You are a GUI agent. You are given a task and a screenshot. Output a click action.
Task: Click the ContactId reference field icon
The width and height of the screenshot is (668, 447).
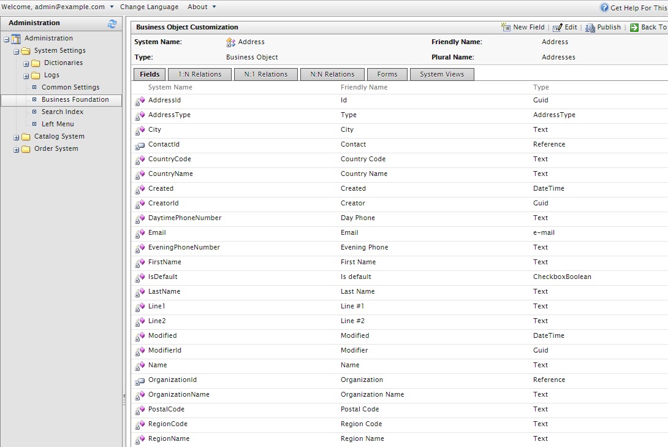click(x=140, y=145)
